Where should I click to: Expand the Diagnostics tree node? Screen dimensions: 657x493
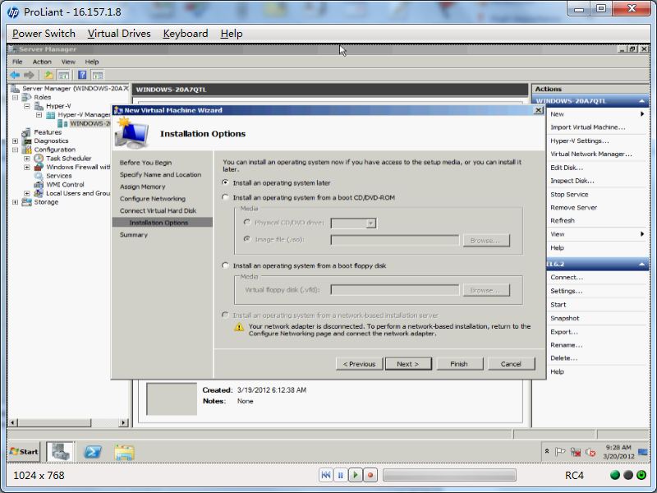(15, 141)
